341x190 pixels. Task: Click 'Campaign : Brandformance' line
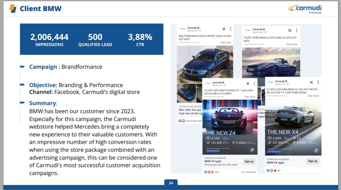66,67
